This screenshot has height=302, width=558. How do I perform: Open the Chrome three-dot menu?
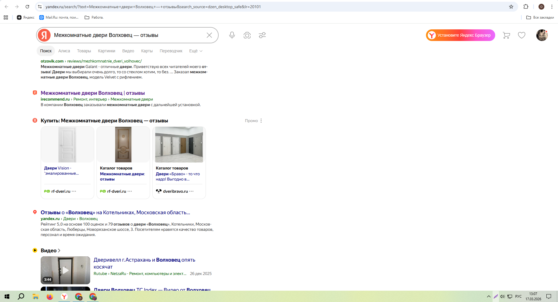click(x=552, y=7)
